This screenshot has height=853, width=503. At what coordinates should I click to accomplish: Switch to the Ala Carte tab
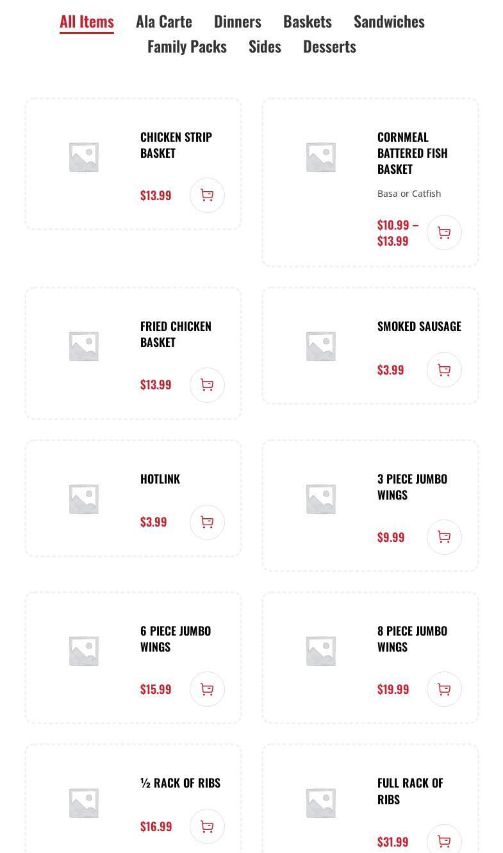[x=164, y=21]
